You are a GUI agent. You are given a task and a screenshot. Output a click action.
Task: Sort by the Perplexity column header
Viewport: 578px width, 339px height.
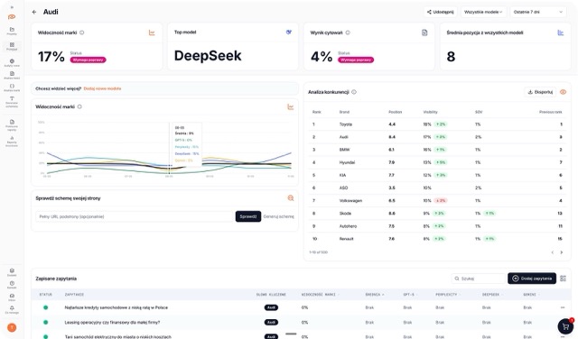448,295
